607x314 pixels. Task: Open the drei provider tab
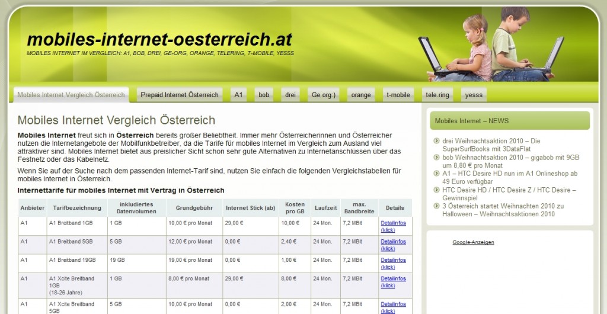pos(290,95)
